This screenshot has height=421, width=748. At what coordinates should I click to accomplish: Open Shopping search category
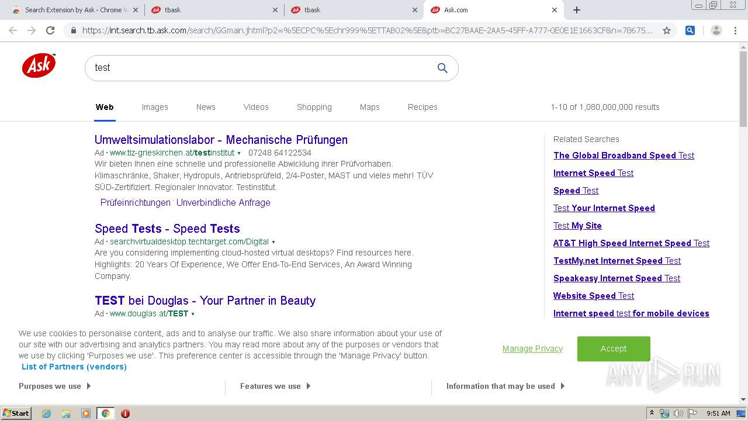(x=314, y=107)
